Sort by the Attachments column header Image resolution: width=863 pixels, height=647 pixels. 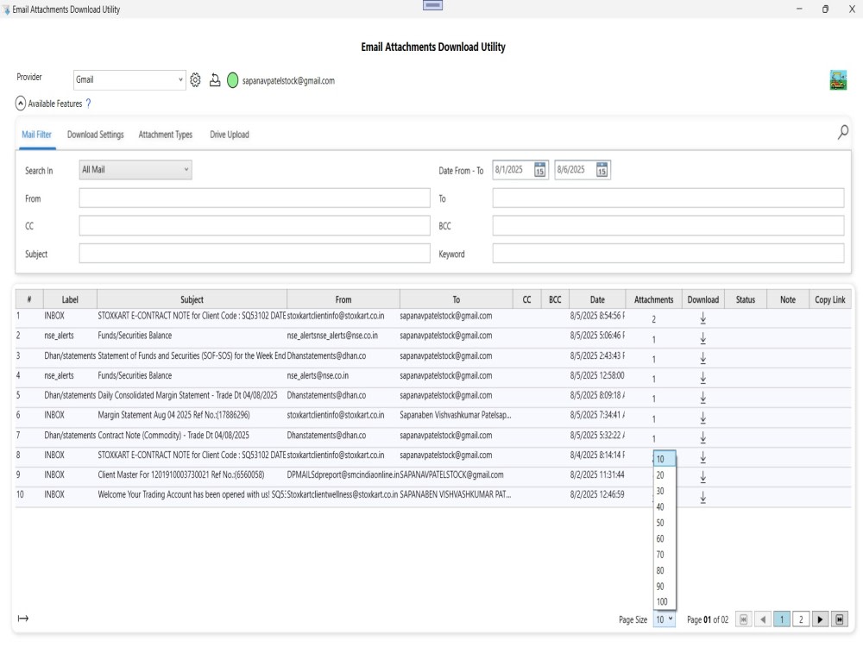coord(654,299)
